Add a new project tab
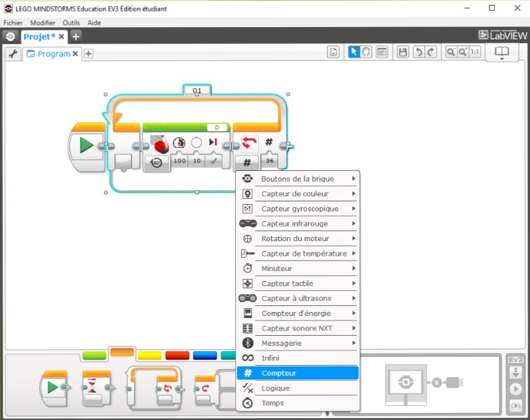Viewport: 530px width, 420px height. (76, 36)
